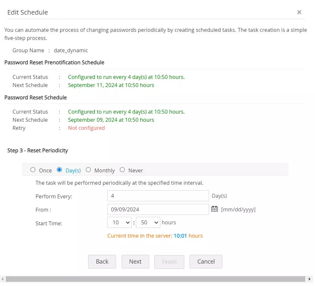Keep the Day(s) option selected
315x286 pixels.
(59, 169)
